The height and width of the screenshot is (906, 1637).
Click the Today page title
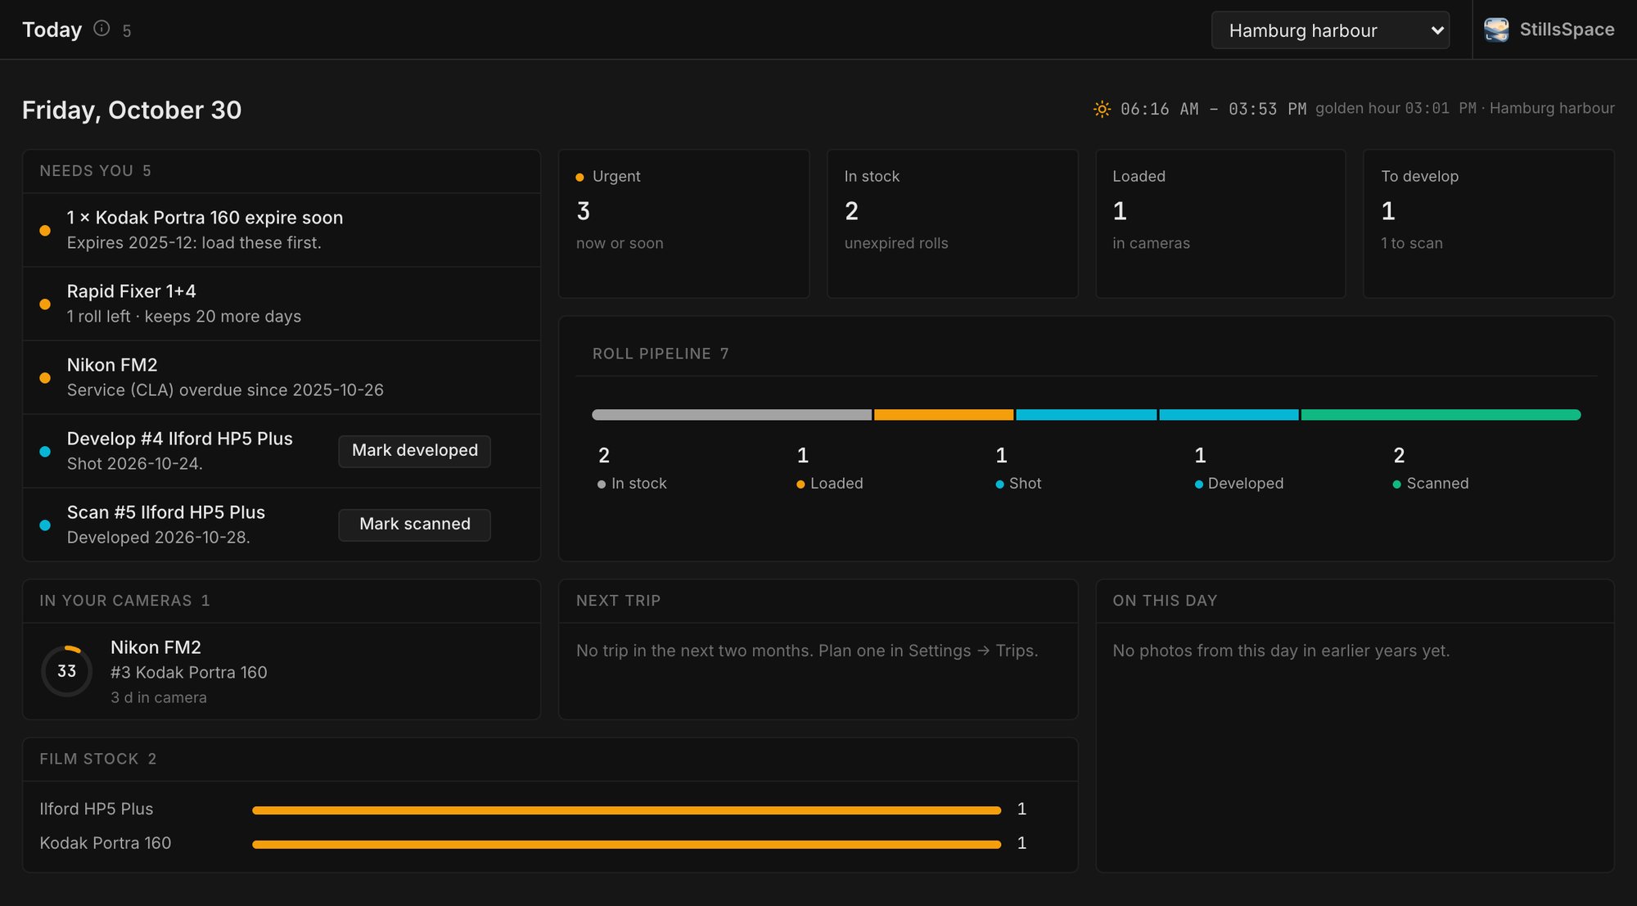click(x=52, y=29)
